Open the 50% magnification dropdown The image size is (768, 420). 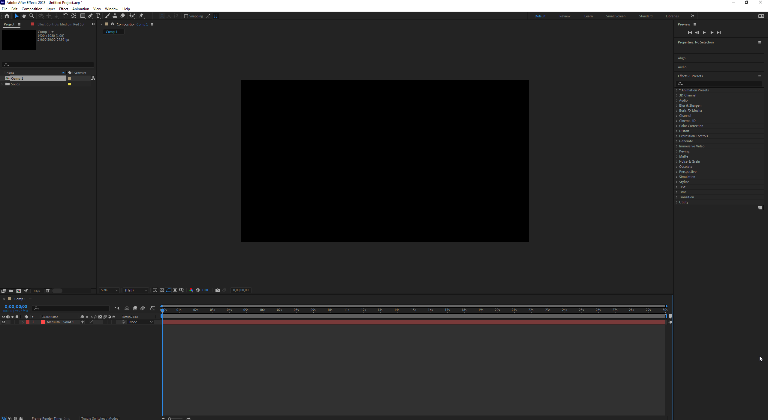109,290
